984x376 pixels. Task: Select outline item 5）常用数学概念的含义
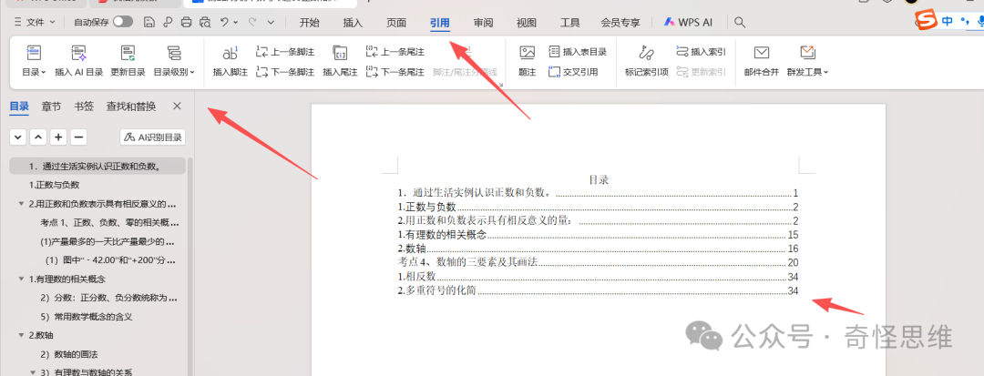[x=86, y=317]
